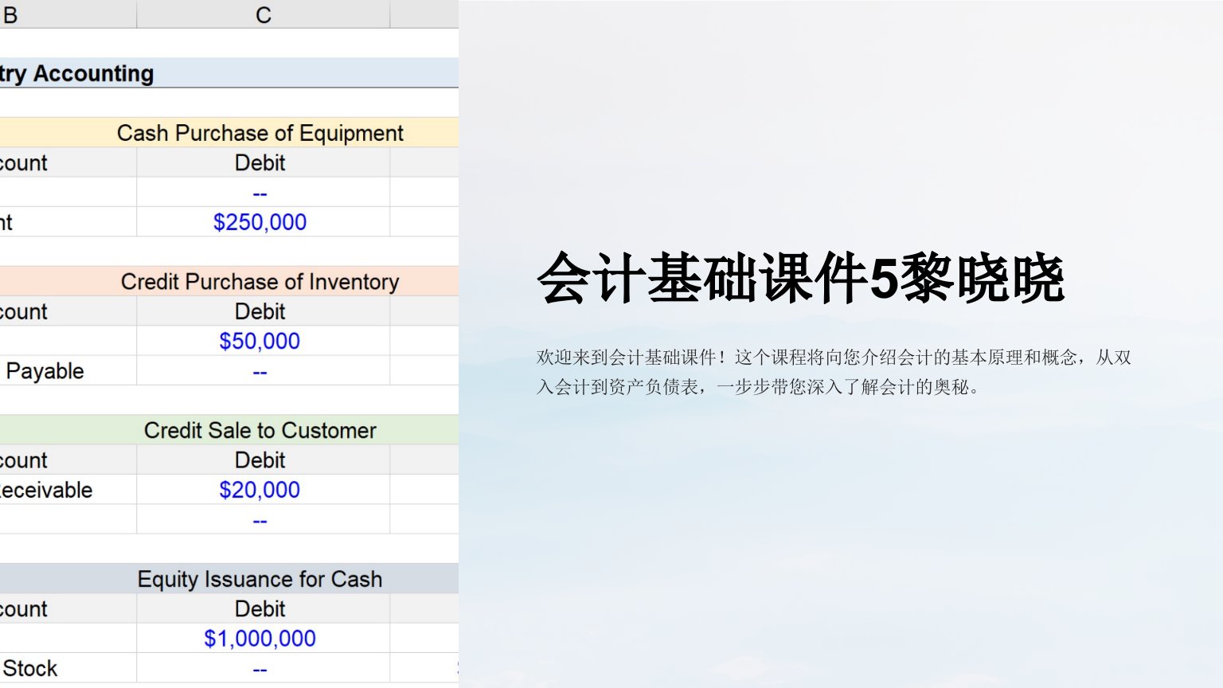Image resolution: width=1223 pixels, height=688 pixels.
Task: Click the paragraph starting 欢迎来到会计基础课件
Action: click(834, 372)
